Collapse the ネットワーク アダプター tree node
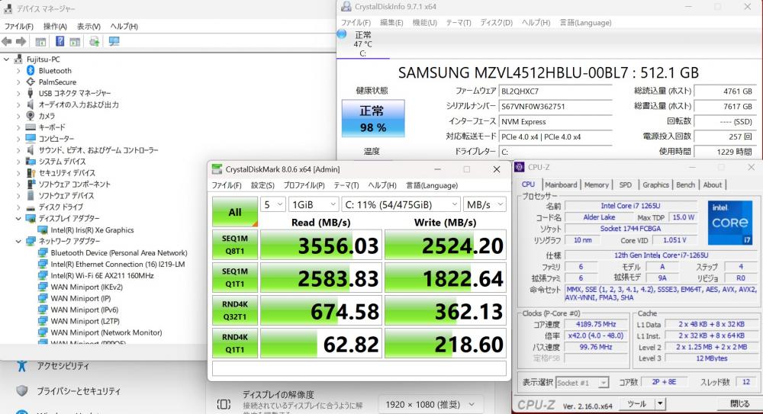763x414 pixels. [18, 241]
